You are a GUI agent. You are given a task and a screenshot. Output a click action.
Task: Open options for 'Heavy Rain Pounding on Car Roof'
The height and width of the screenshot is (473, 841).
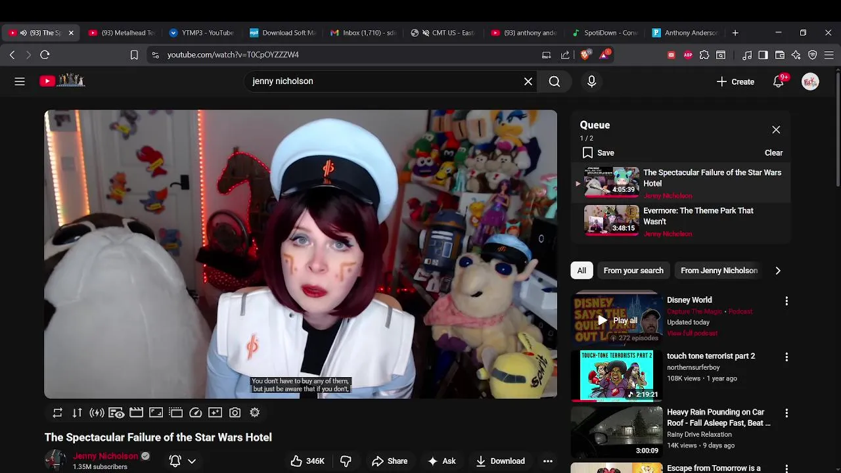[786, 413]
